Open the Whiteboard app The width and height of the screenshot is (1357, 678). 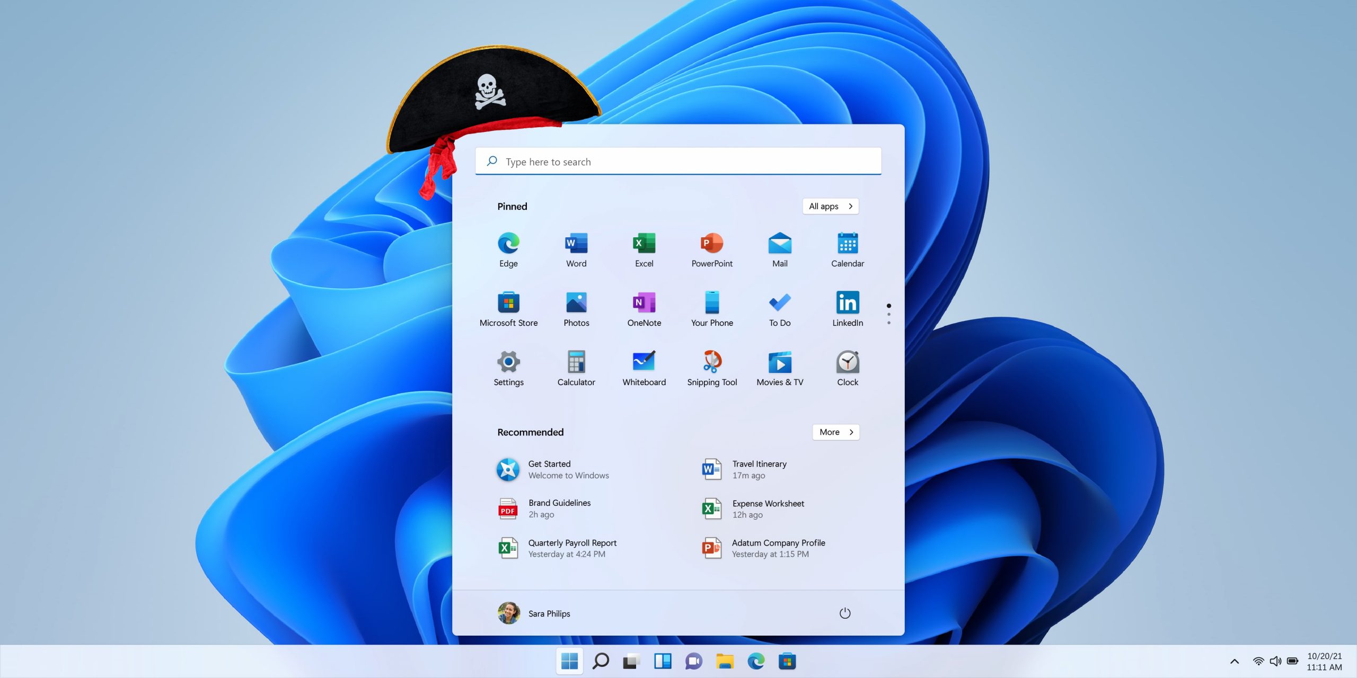pyautogui.click(x=644, y=368)
